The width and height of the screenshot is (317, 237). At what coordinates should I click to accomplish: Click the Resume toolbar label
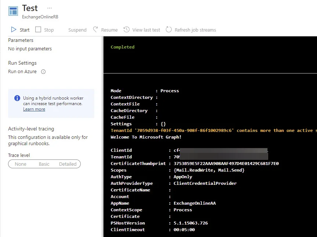109,30
